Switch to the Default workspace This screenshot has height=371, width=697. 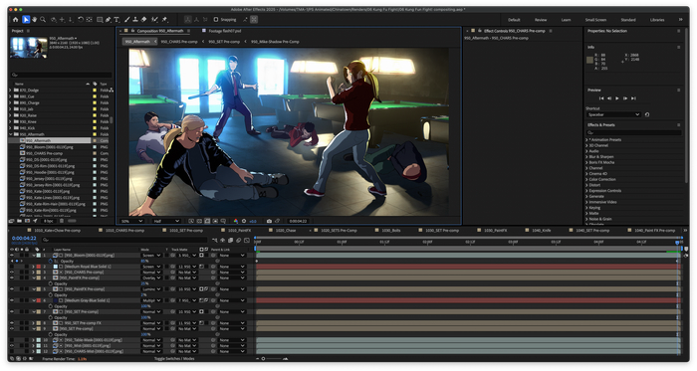tap(514, 20)
